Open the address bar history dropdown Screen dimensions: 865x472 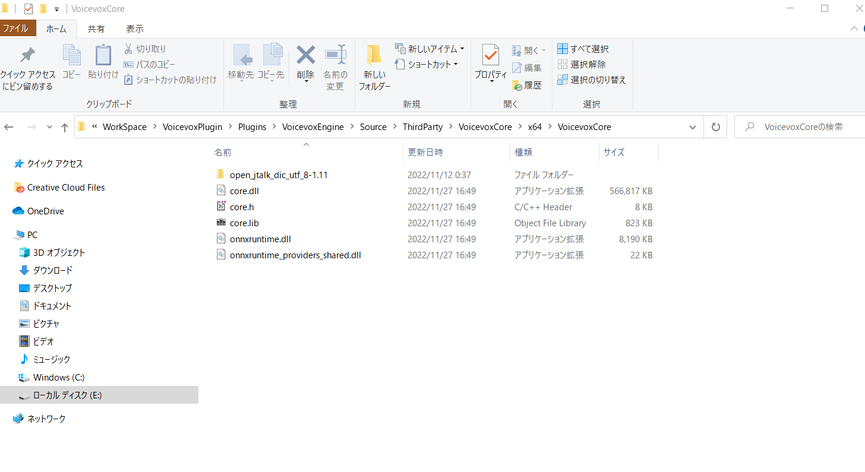(693, 127)
